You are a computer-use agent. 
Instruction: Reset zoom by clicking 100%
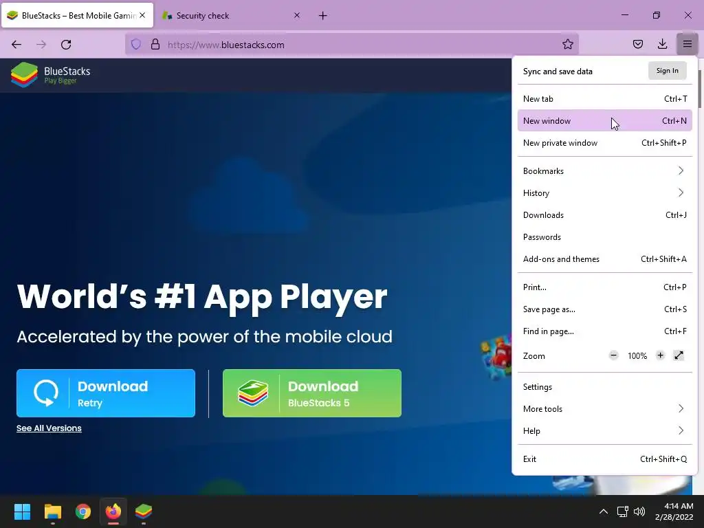[x=637, y=356]
